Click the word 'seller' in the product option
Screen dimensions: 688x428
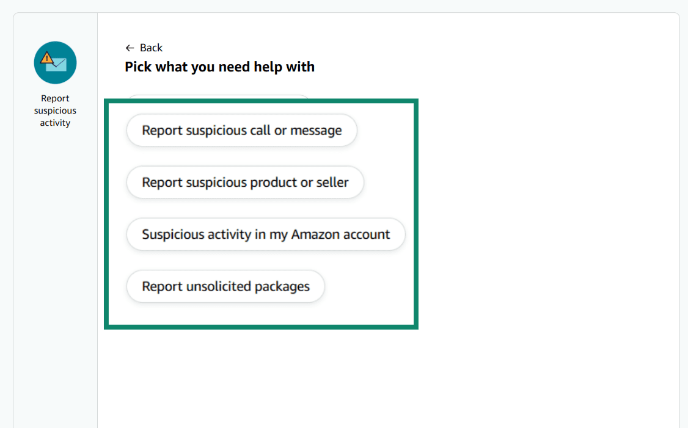click(x=332, y=183)
